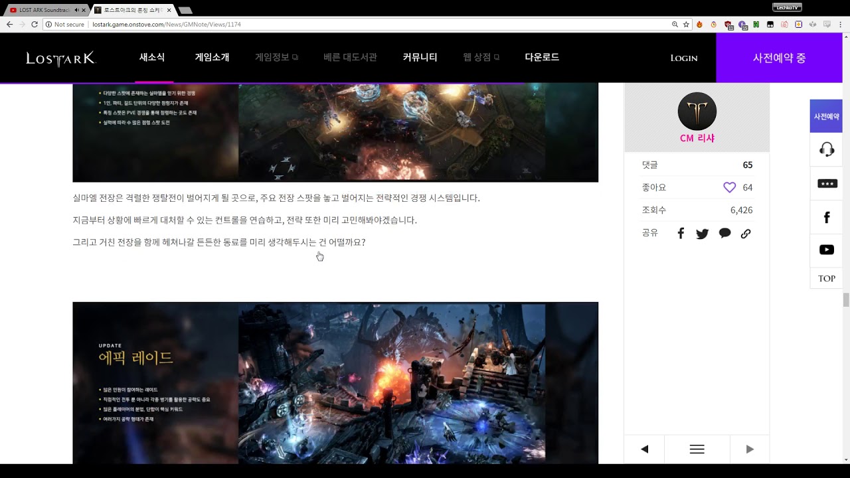Mute the YouTube tab audio icon

[x=77, y=10]
